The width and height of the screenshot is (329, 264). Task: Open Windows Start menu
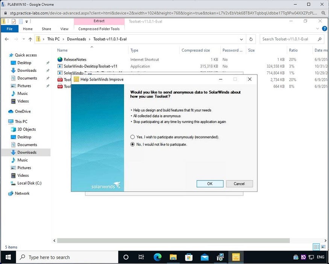pyautogui.click(x=8, y=257)
